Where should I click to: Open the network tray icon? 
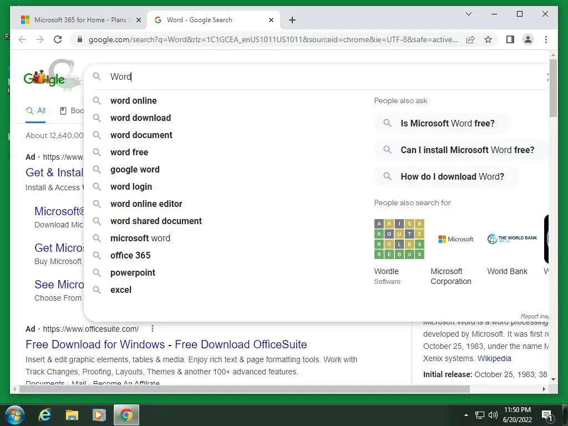click(x=480, y=415)
